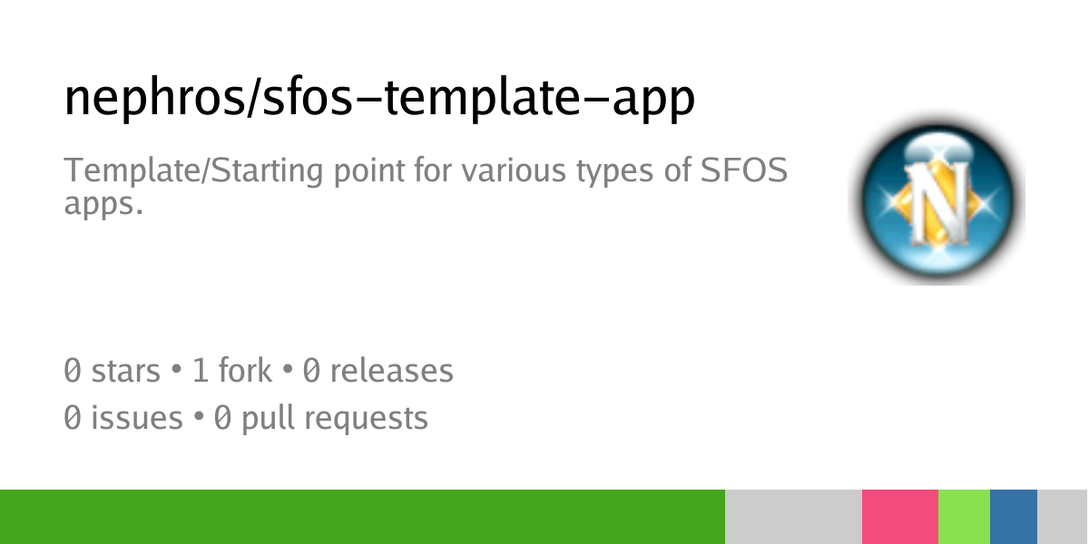This screenshot has width=1089, height=544.
Task: Open the 0 pull requests stat
Action: pyautogui.click(x=320, y=418)
